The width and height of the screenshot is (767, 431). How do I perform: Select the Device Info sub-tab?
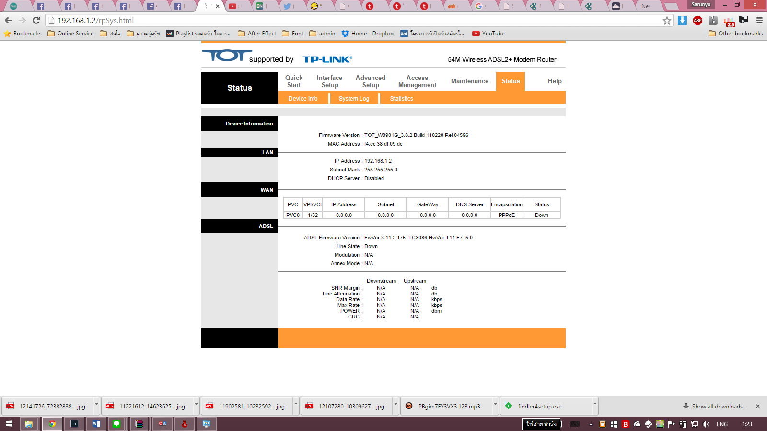tap(303, 99)
